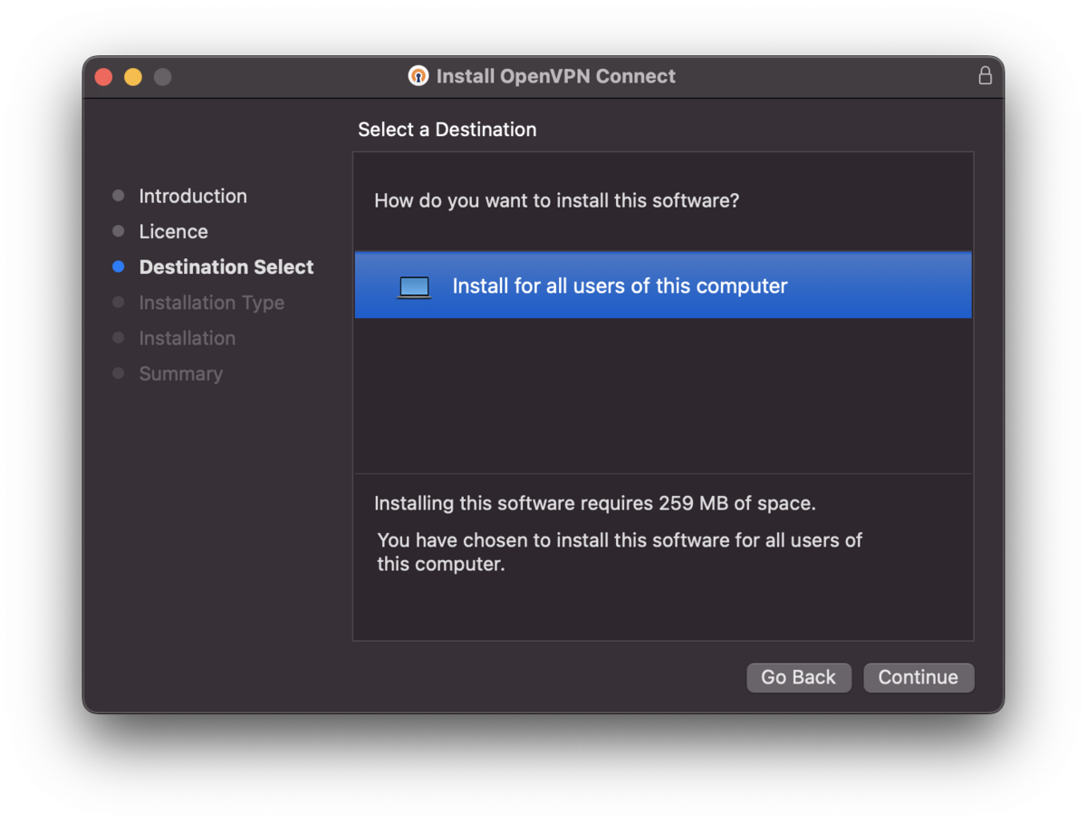1087x823 pixels.
Task: Click the 259 MB space requirement text
Action: 594,503
